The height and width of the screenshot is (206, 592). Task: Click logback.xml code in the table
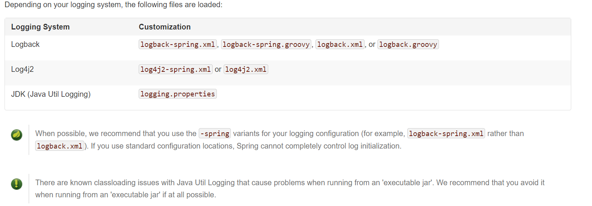(x=340, y=44)
